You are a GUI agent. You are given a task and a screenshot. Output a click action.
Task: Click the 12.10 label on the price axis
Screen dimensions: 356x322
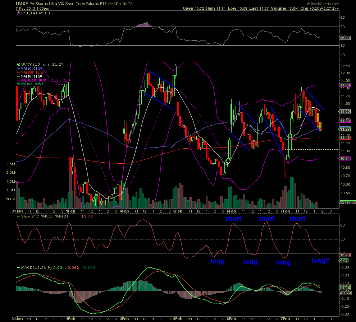coord(345,66)
